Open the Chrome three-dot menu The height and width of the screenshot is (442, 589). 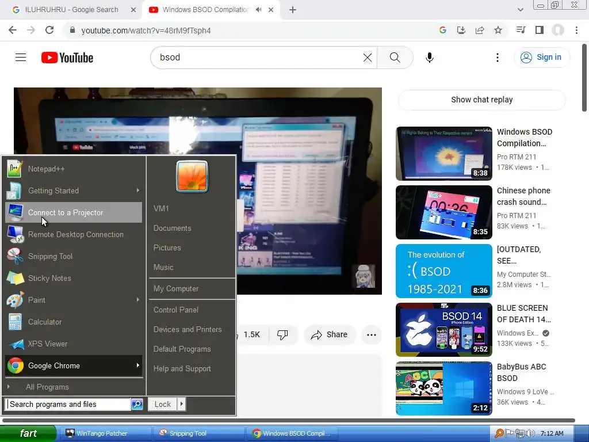pyautogui.click(x=576, y=30)
